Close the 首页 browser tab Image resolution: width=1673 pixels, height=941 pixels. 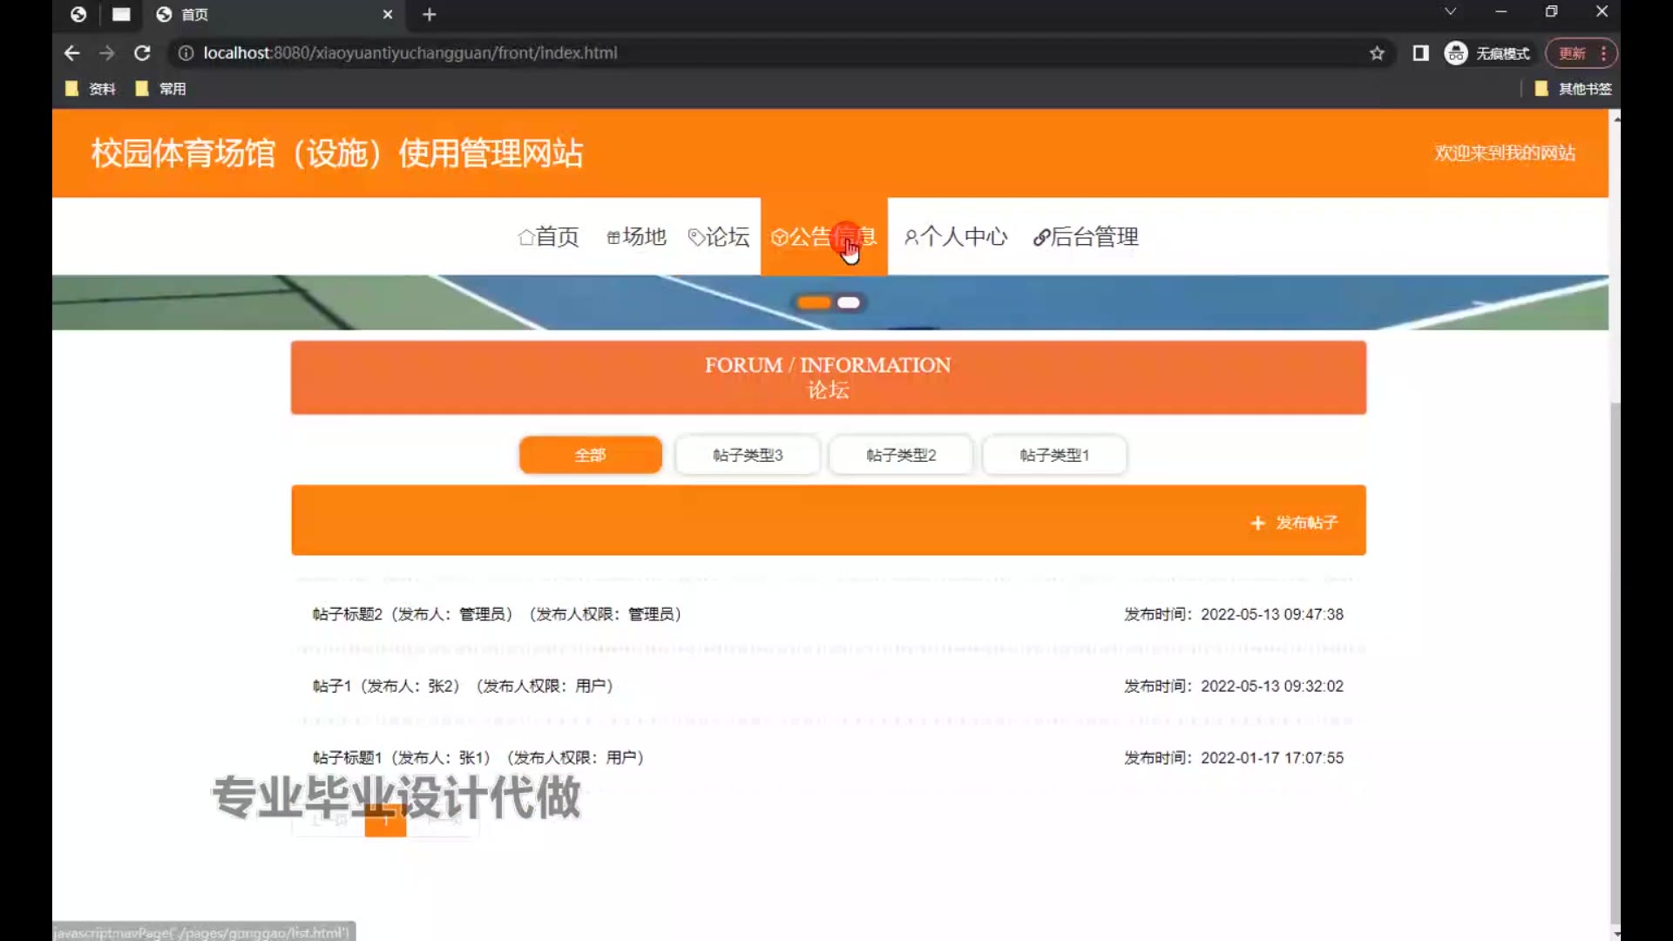tap(388, 15)
